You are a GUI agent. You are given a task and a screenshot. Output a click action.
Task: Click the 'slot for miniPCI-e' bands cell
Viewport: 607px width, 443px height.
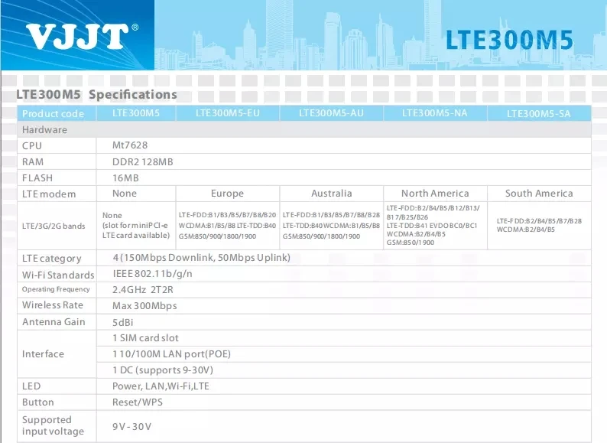pyautogui.click(x=136, y=225)
